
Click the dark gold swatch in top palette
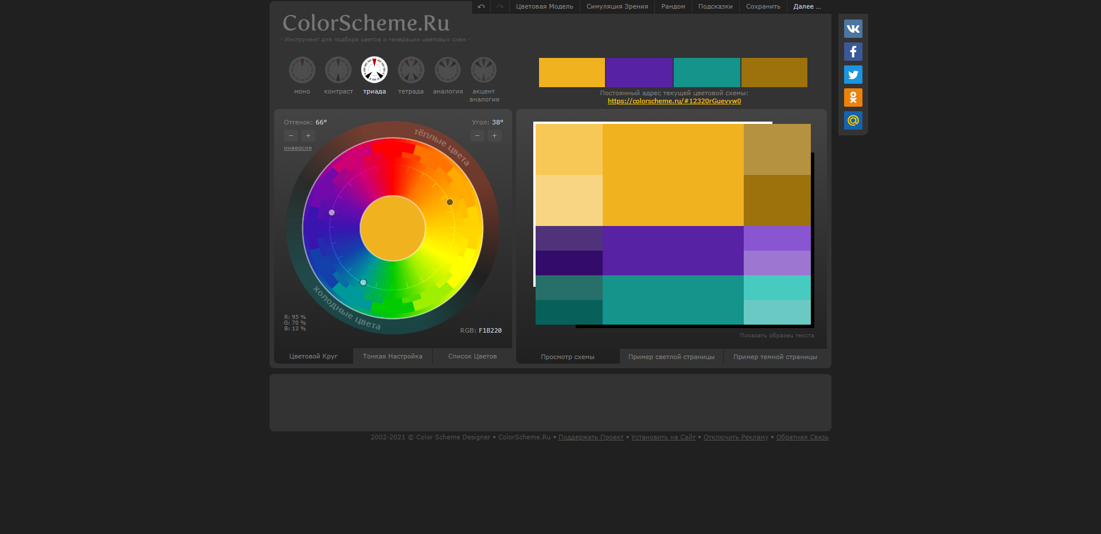coord(774,72)
